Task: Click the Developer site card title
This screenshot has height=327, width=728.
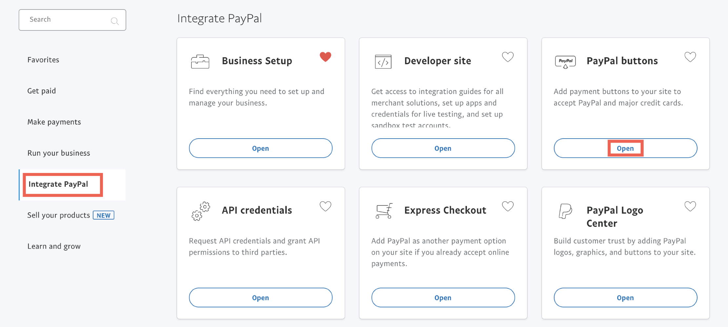Action: [438, 61]
